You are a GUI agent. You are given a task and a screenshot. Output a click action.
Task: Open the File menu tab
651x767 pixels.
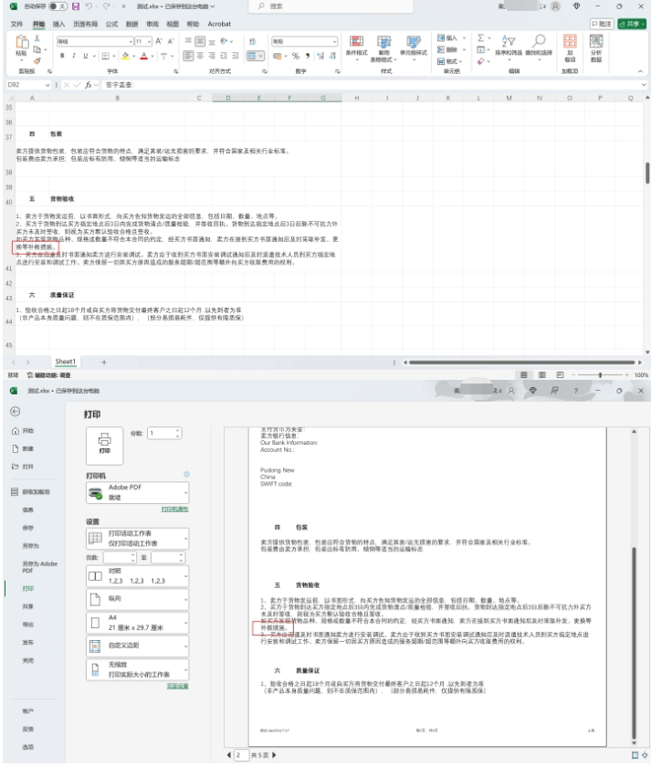(x=16, y=24)
